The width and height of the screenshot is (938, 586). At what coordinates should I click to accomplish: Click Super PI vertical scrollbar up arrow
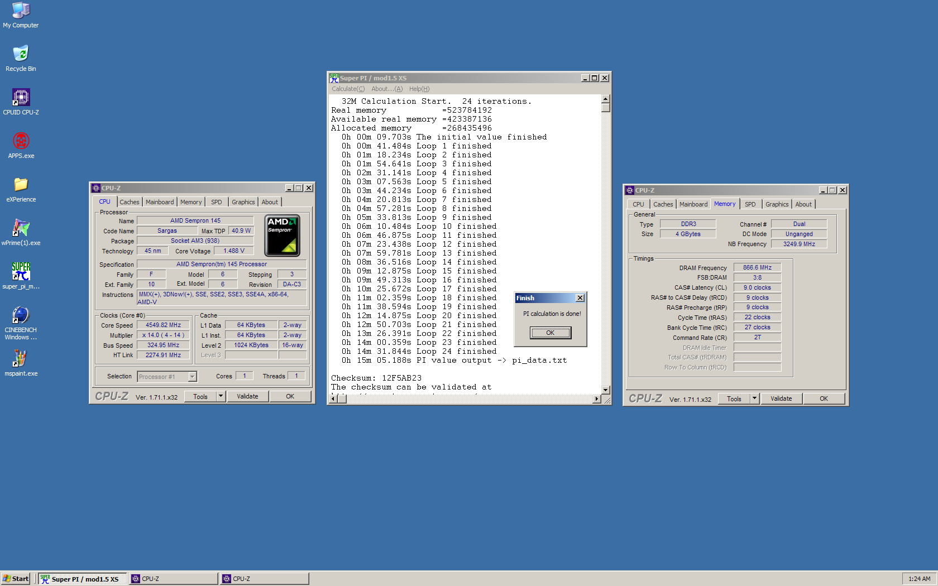(606, 99)
